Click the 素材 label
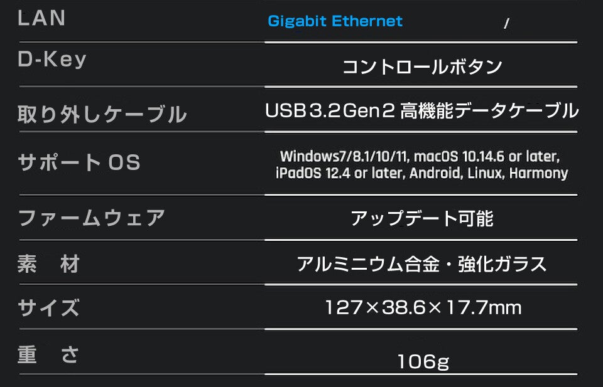603x387 pixels. tap(48, 264)
